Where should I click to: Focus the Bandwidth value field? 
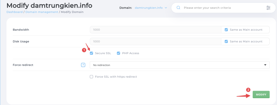pos(156,30)
